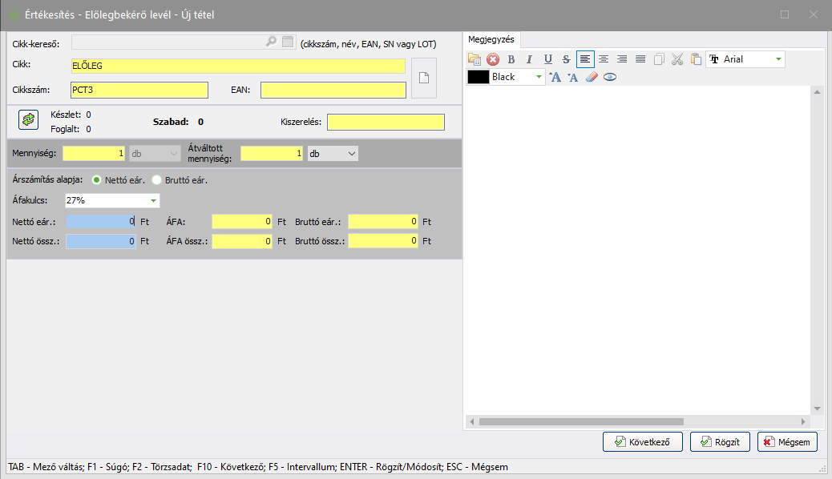The image size is (832, 479).
Task: Click the eraser clear formatting icon
Action: pyautogui.click(x=592, y=77)
